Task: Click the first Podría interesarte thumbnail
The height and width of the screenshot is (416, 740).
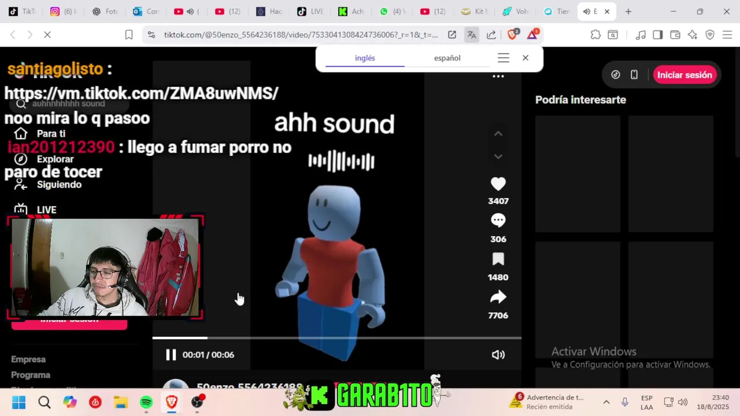Action: pos(578,174)
